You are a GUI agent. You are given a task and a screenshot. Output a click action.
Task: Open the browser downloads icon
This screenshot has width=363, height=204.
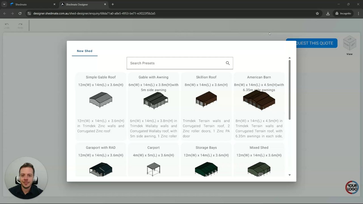point(328,13)
